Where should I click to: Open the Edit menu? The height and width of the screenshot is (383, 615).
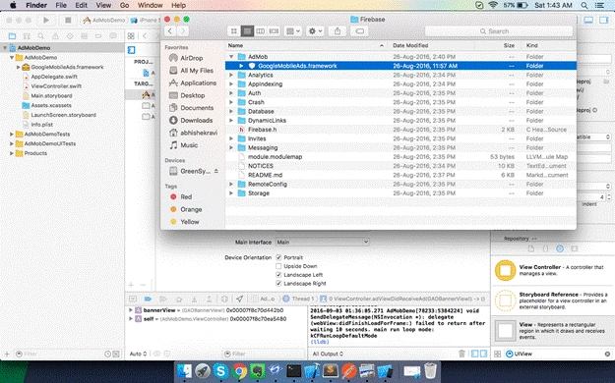(82, 5)
